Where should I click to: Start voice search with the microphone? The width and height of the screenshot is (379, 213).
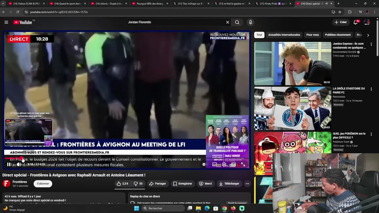[x=250, y=22]
